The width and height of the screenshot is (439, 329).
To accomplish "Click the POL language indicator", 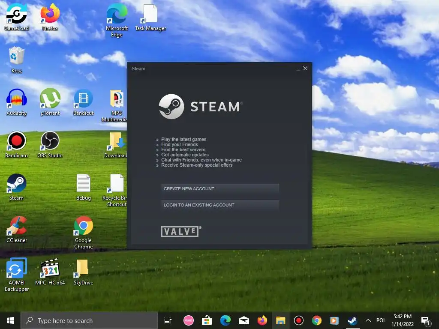I will pyautogui.click(x=381, y=320).
